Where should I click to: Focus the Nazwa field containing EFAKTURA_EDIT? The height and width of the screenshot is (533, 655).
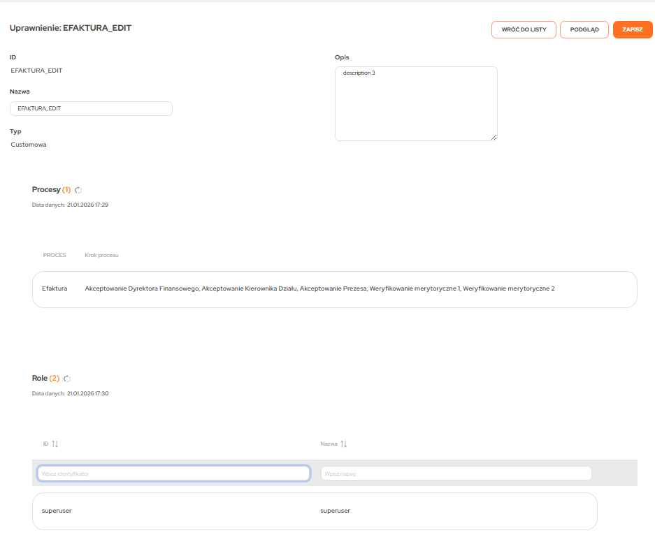pos(91,108)
